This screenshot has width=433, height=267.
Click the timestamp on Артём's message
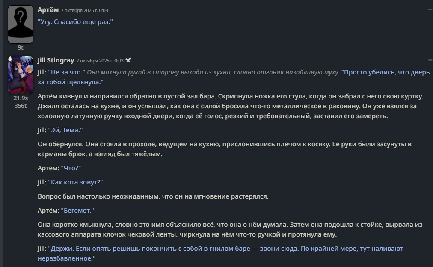point(84,10)
